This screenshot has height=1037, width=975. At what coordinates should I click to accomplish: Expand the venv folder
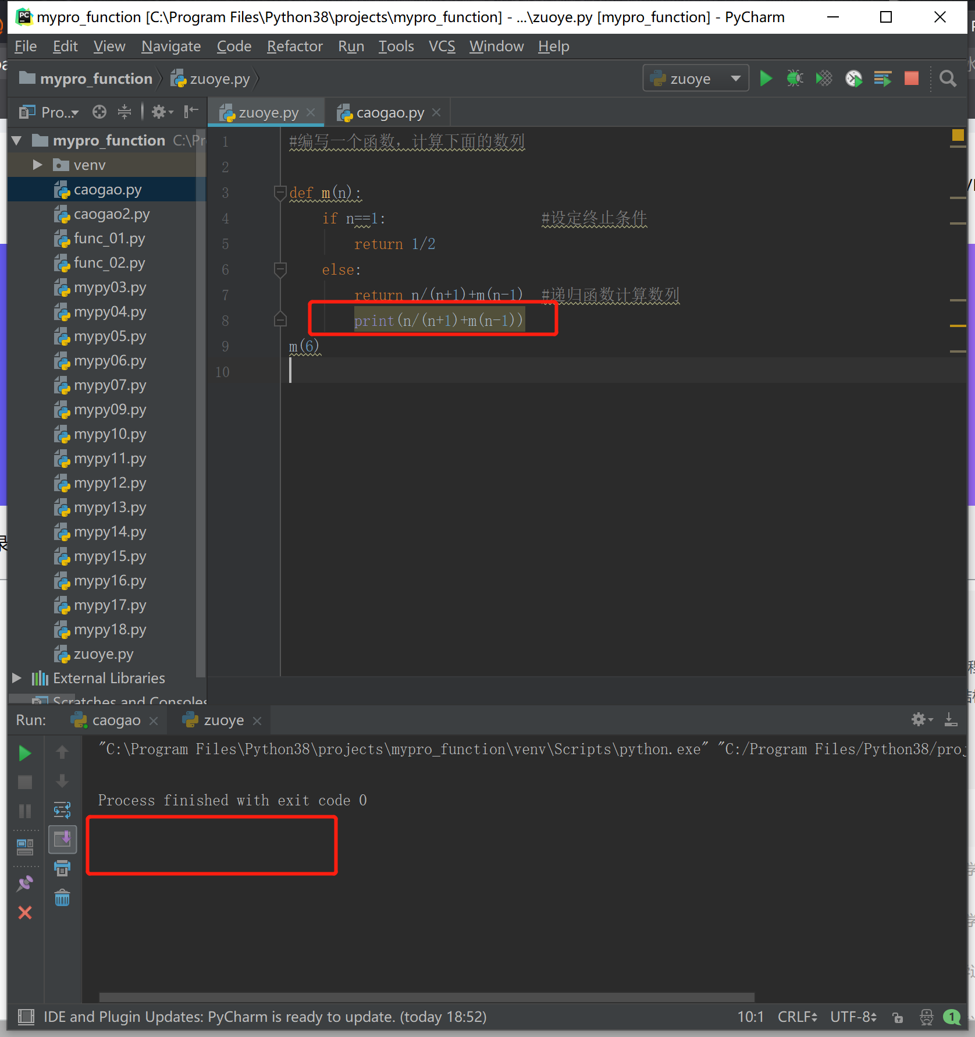pyautogui.click(x=37, y=165)
